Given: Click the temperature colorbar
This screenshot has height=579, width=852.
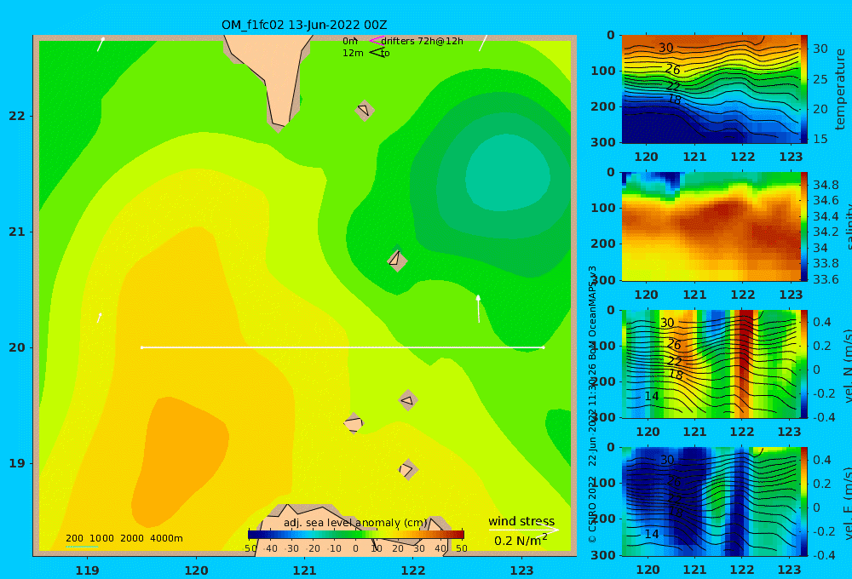Looking at the screenshot, I should (x=803, y=89).
